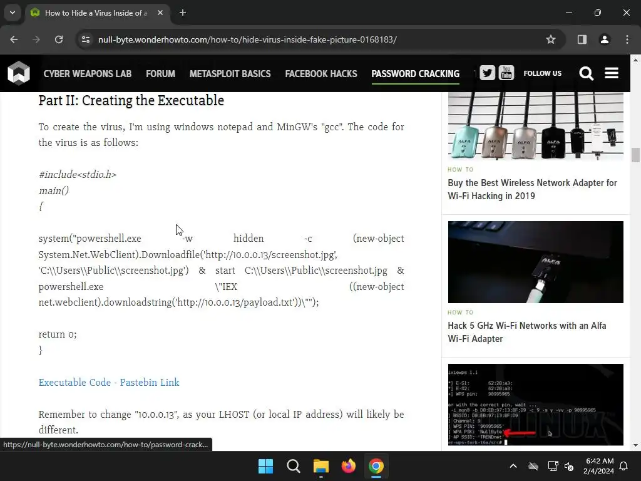Click the '#include<stdio.h>' code line
The width and height of the screenshot is (641, 481).
(x=78, y=175)
